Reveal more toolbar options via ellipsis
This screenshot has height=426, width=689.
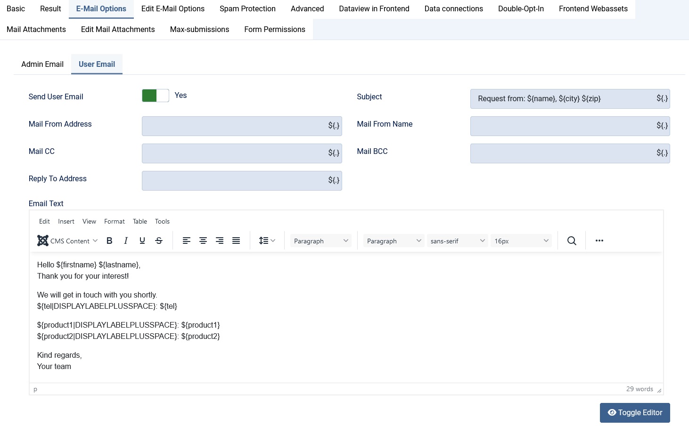pos(599,241)
